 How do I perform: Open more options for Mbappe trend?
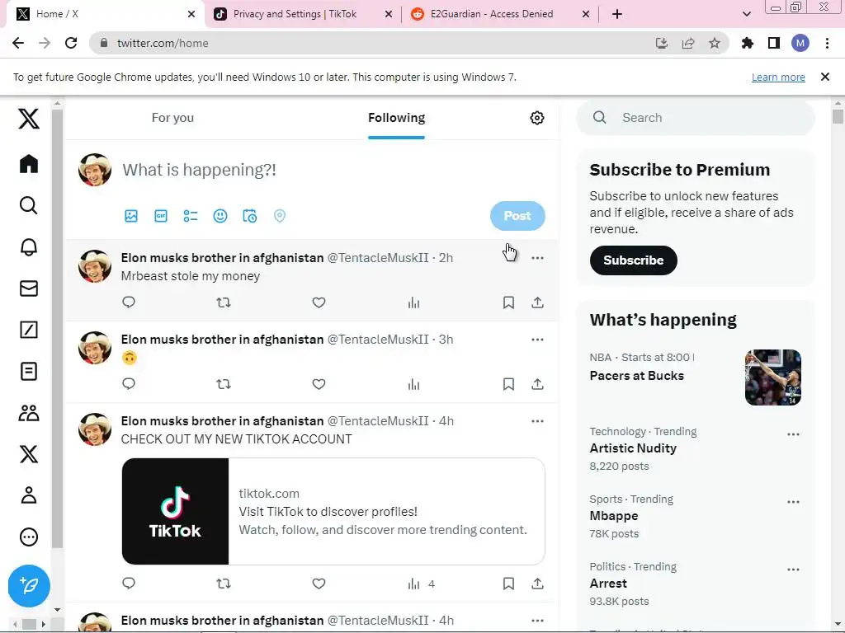pos(793,502)
